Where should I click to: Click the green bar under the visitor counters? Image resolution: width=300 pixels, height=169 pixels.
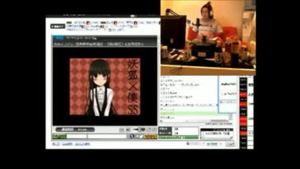tap(178, 137)
